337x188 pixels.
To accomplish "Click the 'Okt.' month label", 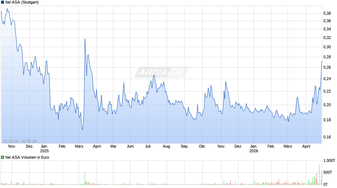I will pos(202,147).
